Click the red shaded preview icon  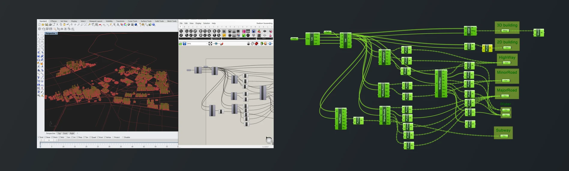pyautogui.click(x=256, y=44)
